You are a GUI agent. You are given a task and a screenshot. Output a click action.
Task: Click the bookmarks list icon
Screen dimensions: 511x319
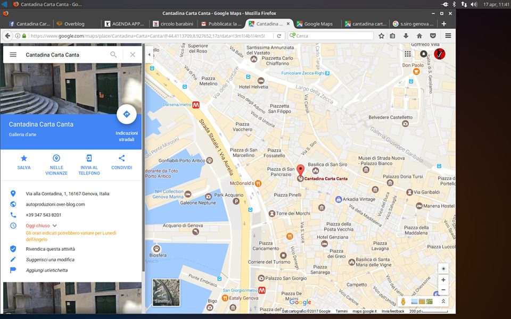(393, 36)
